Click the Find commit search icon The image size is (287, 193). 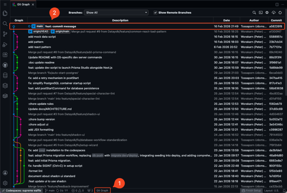click(254, 13)
